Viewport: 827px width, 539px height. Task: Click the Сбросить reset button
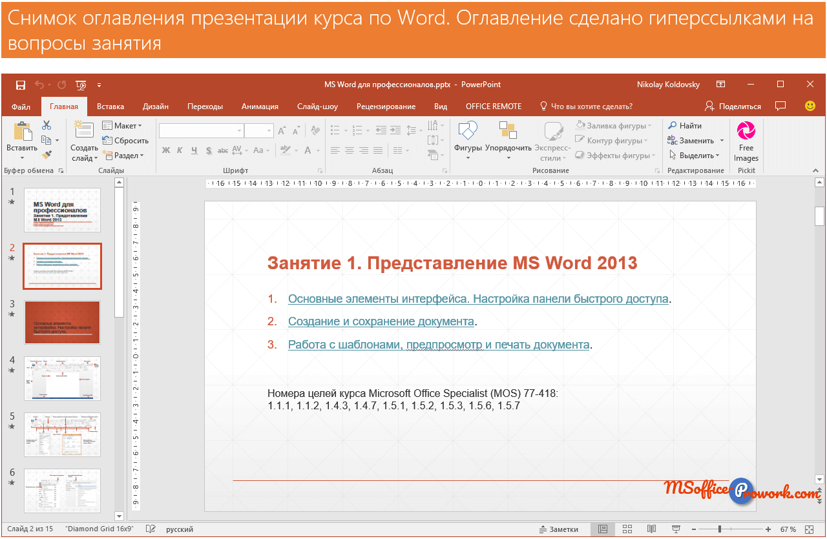coord(125,140)
